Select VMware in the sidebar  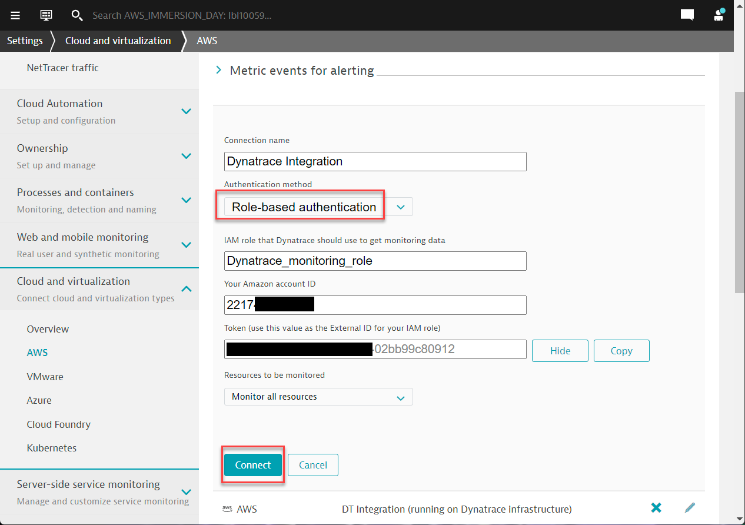[45, 377]
